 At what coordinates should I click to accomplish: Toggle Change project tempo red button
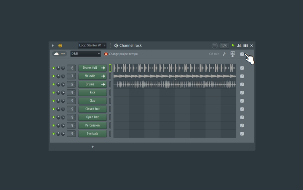[x=106, y=54]
